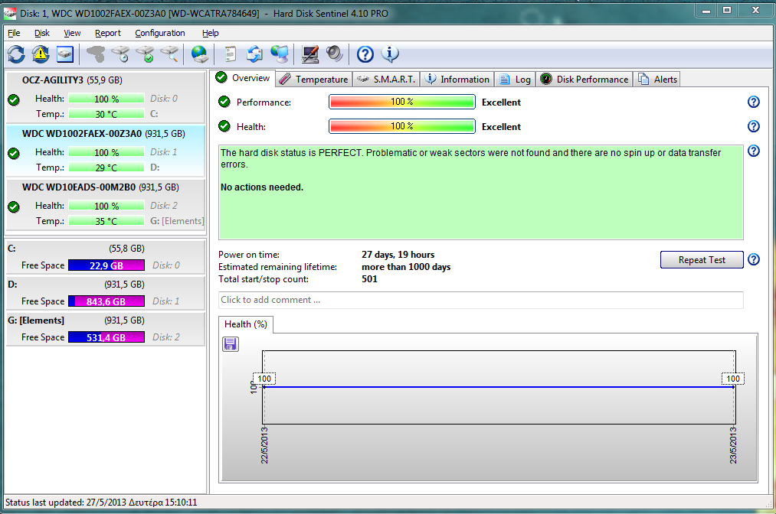
Task: Switch to the Temperature tab
Action: pyautogui.click(x=313, y=79)
